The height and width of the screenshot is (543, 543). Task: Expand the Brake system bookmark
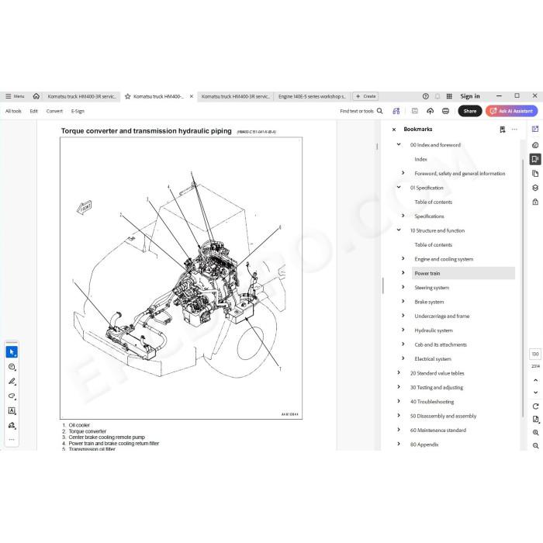[403, 301]
